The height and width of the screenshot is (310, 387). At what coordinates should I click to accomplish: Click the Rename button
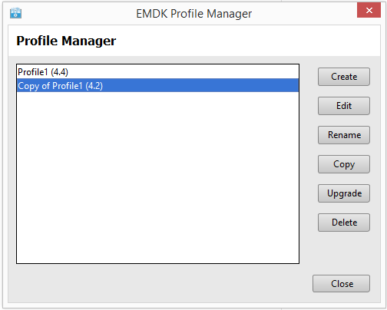pos(344,135)
